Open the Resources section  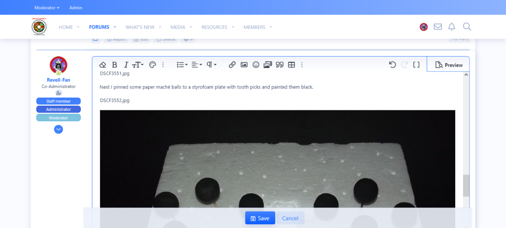(x=214, y=27)
